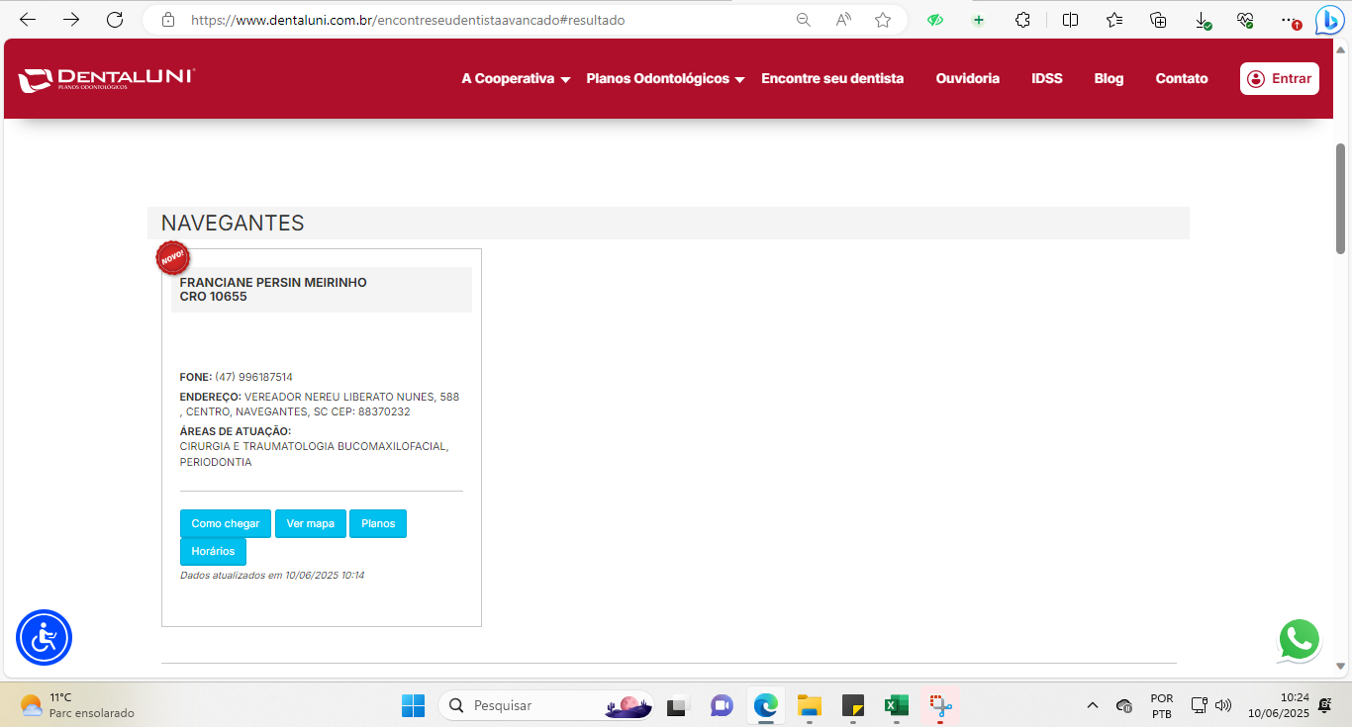
Task: Open the accessibility wheelchair widget
Action: point(45,638)
